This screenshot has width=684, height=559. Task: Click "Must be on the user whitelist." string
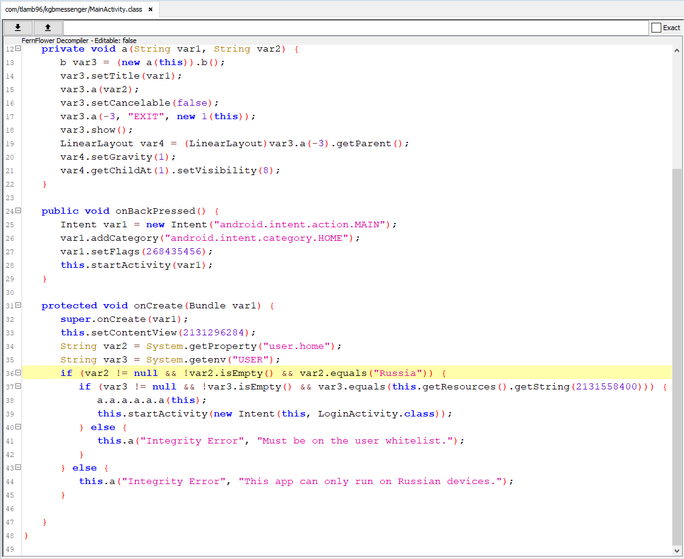pyautogui.click(x=355, y=440)
